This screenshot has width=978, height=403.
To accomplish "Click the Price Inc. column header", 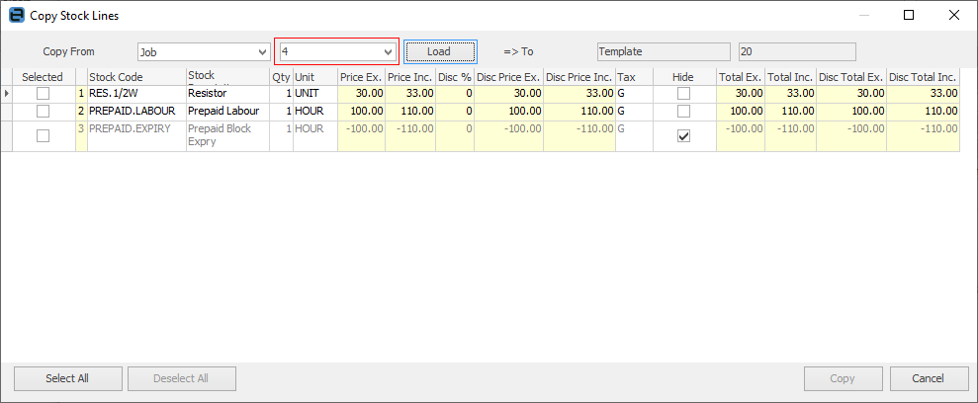I will 409,77.
